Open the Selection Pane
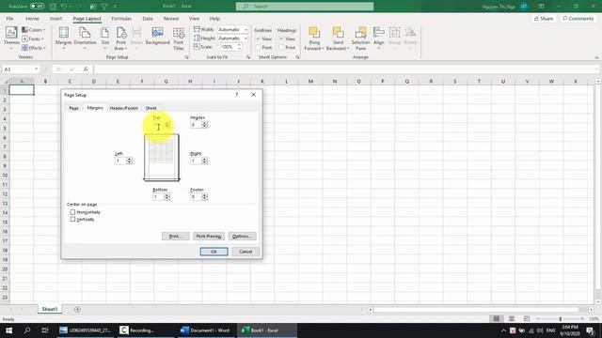Image resolution: width=602 pixels, height=338 pixels. click(x=360, y=38)
